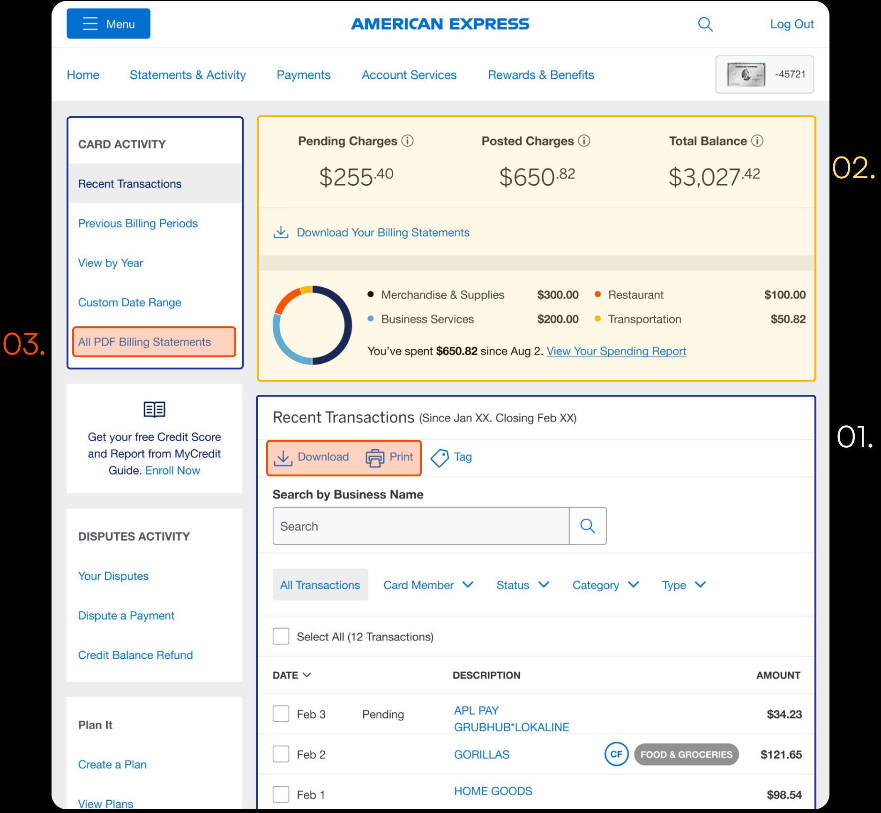Click Create a Plan
Screen dimensions: 881x813
[112, 764]
